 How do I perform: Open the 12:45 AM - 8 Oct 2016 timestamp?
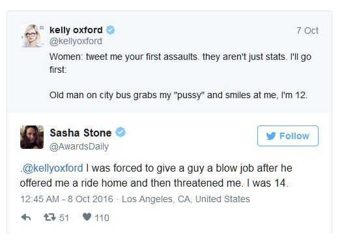point(66,199)
